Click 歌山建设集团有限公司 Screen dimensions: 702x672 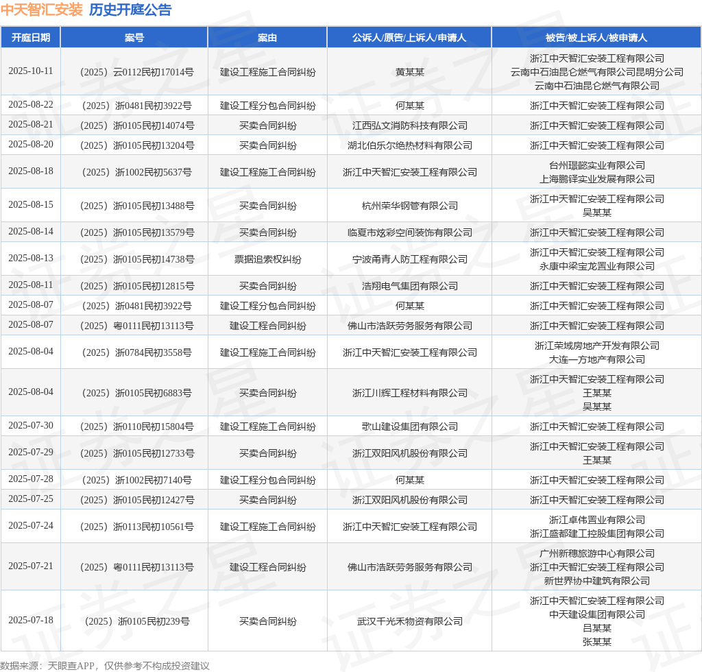pos(410,427)
